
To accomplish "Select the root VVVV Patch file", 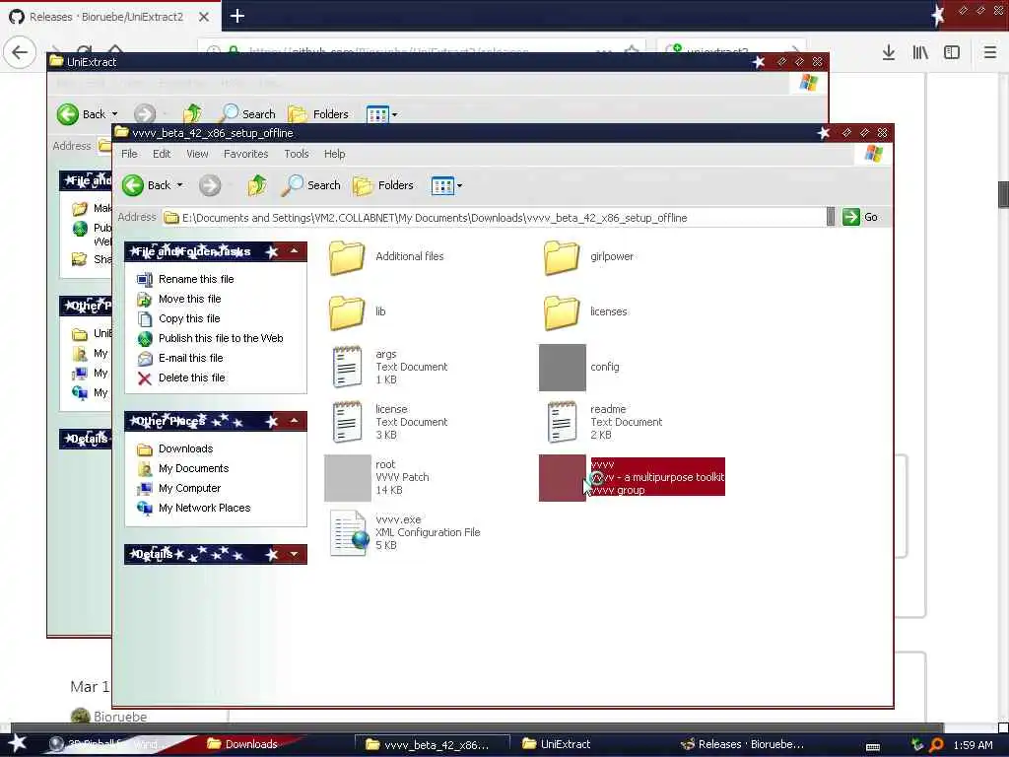I will click(x=377, y=478).
